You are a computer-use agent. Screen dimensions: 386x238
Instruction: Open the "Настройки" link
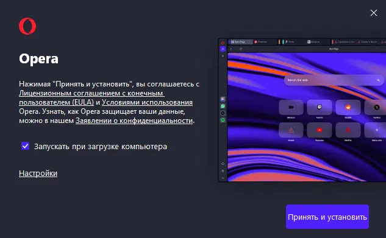(38, 173)
